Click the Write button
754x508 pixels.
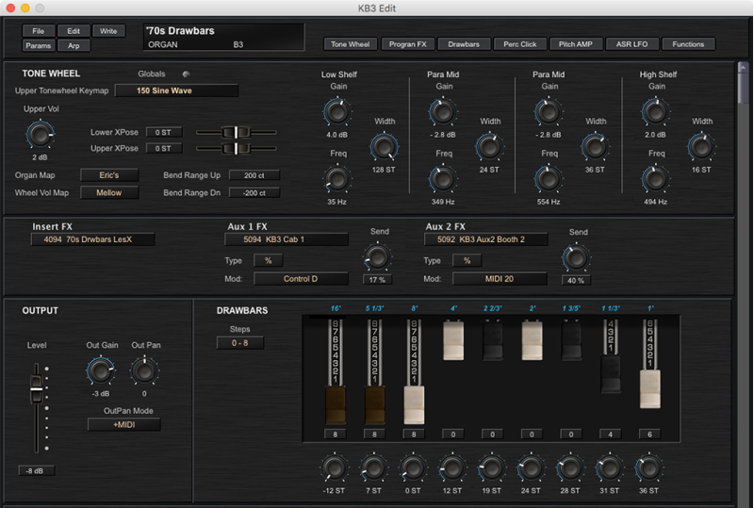pos(108,31)
